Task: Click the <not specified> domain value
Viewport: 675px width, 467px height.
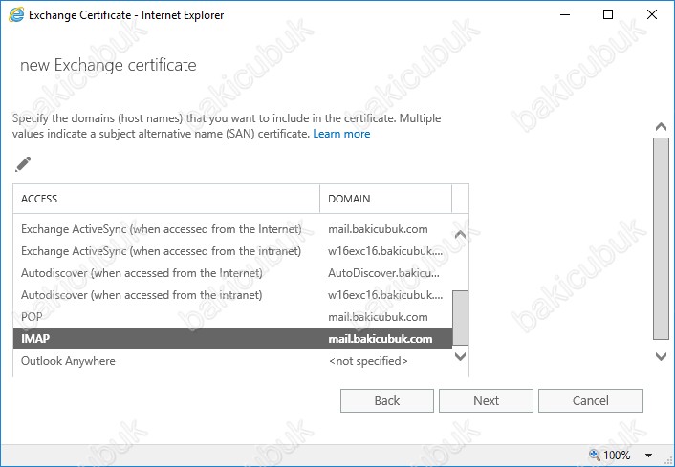Action: (368, 361)
